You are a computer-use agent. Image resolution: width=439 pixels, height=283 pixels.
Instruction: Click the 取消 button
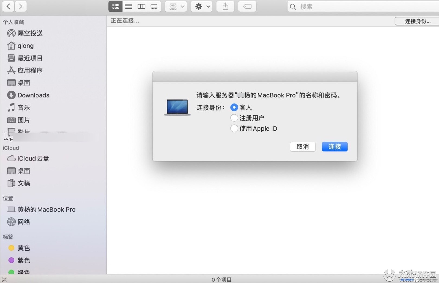click(x=303, y=147)
